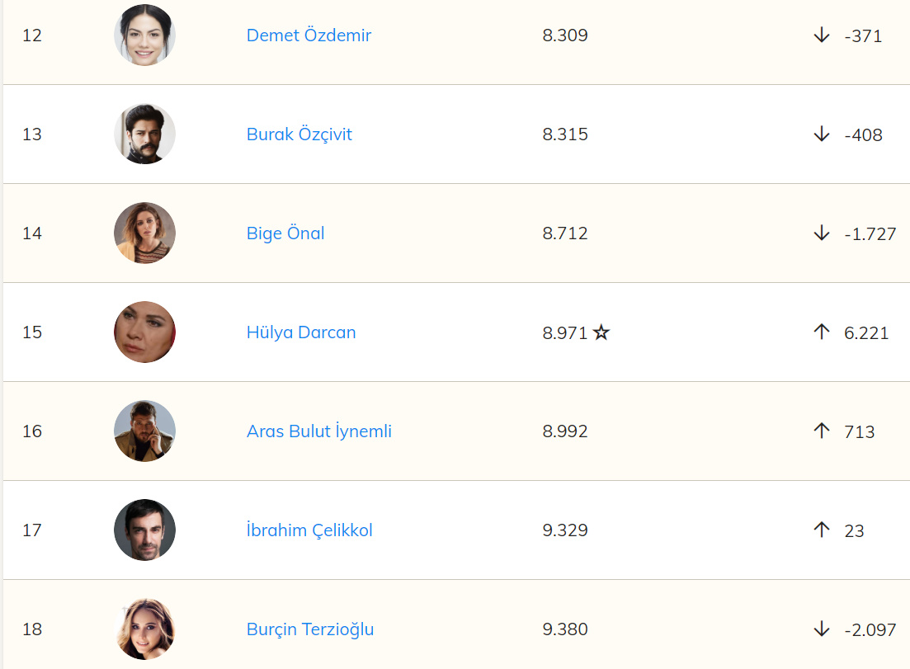910x669 pixels.
Task: Click Burçin Terzioğlu's name link
Action: [310, 629]
